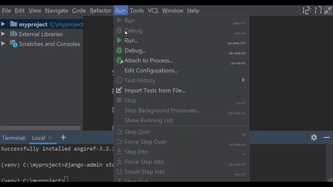Screen dimensions: 333x187
Task: Open the VCS menu
Action: tap(153, 10)
